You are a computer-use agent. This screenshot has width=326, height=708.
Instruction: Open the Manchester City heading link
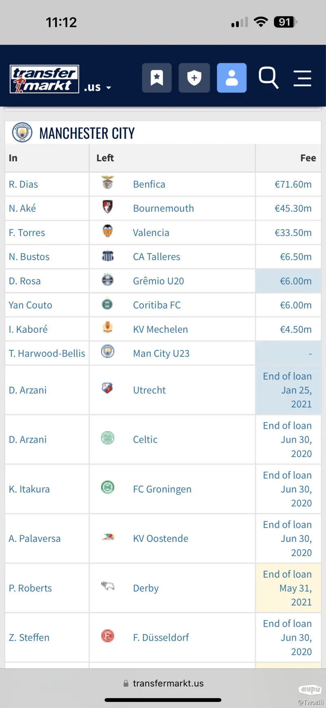[87, 133]
